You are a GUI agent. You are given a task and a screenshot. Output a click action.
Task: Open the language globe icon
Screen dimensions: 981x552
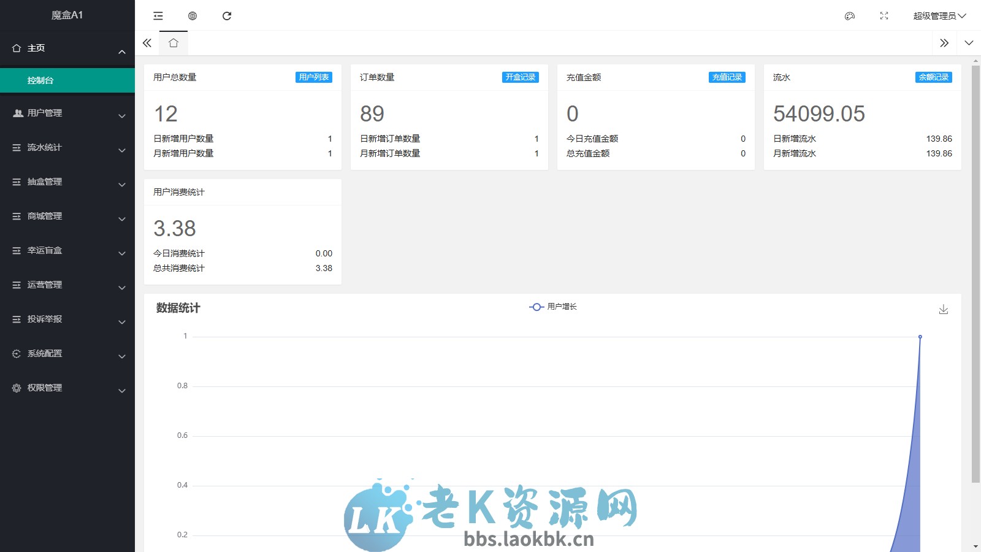[x=192, y=16]
